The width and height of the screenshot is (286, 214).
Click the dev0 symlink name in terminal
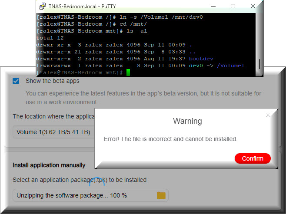point(196,66)
